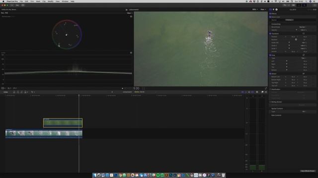Screen dimensions: 318x178
Task: Open the Trim menu
Action: [32, 1]
